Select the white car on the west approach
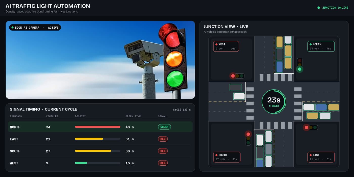The image size is (354, 177). coord(239,96)
